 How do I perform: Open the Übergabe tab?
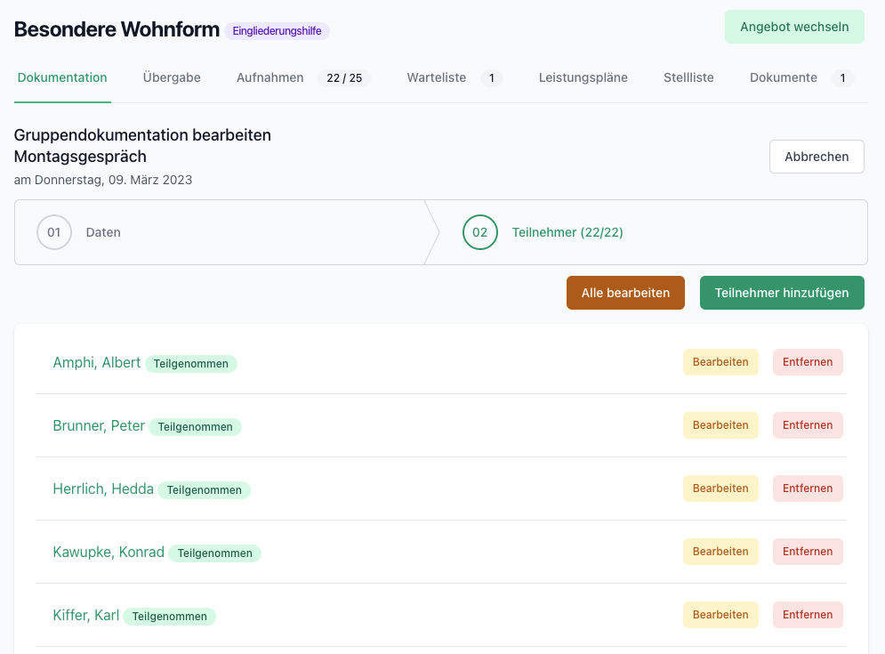[172, 78]
